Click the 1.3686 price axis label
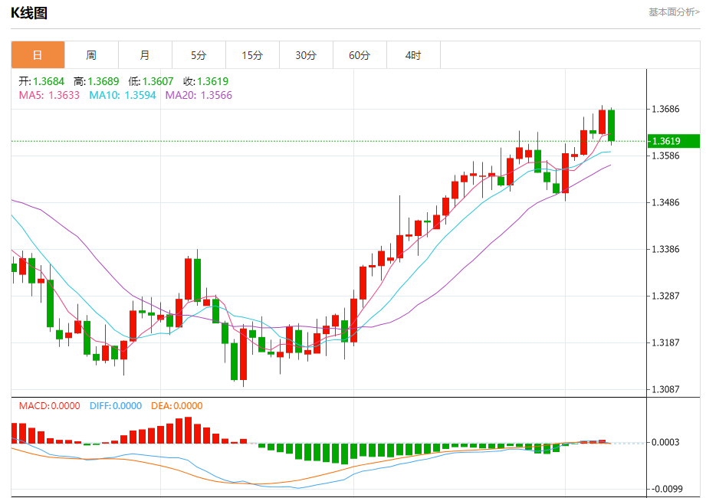The width and height of the screenshot is (706, 498). [665, 109]
